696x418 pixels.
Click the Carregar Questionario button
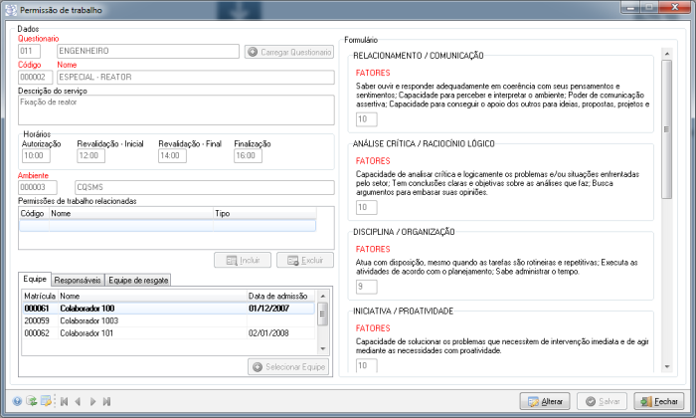click(289, 51)
